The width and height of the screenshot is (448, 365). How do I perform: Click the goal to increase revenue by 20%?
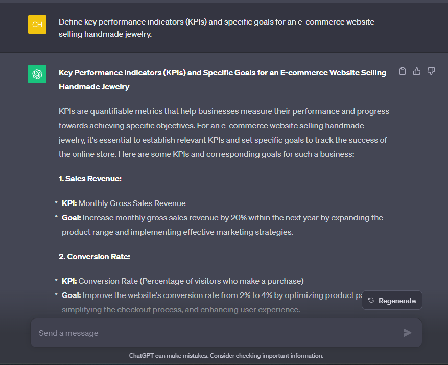222,225
